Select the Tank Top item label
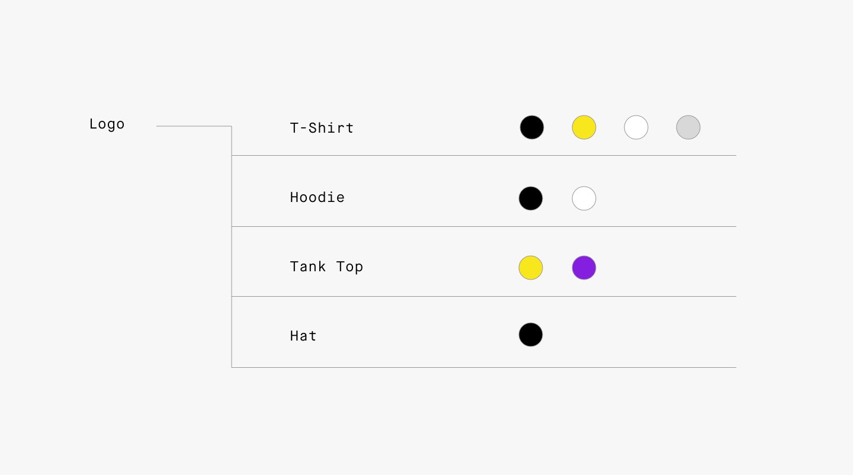853x475 pixels. click(326, 267)
